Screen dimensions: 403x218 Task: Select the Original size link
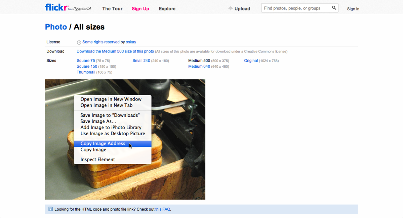(251, 61)
